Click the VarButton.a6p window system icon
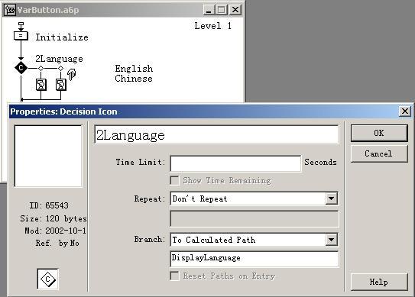Viewport: 415px width, 297px height. tap(10, 10)
